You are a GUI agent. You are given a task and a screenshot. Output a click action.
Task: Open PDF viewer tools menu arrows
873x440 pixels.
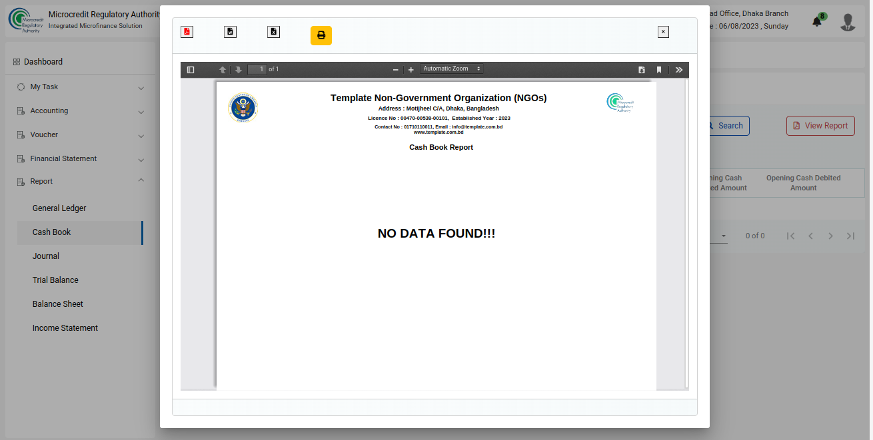[x=679, y=70]
